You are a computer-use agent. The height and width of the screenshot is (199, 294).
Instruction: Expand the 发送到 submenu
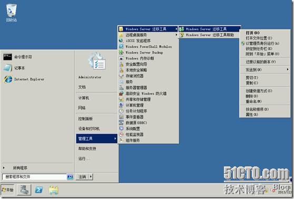click(x=264, y=70)
